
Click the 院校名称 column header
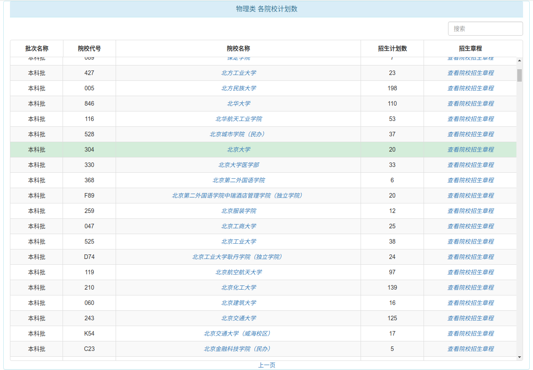tap(238, 48)
